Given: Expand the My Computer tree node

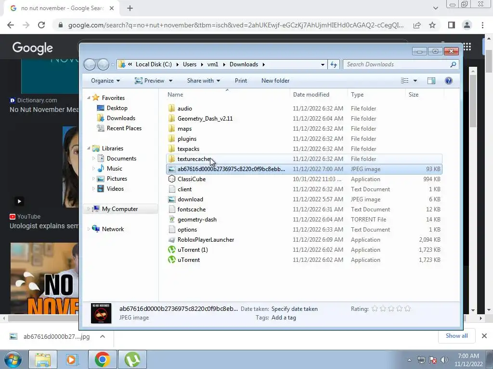Looking at the screenshot, I should coord(89,209).
